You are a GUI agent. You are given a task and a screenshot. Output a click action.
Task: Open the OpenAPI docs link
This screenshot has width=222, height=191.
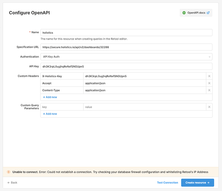pos(196,13)
